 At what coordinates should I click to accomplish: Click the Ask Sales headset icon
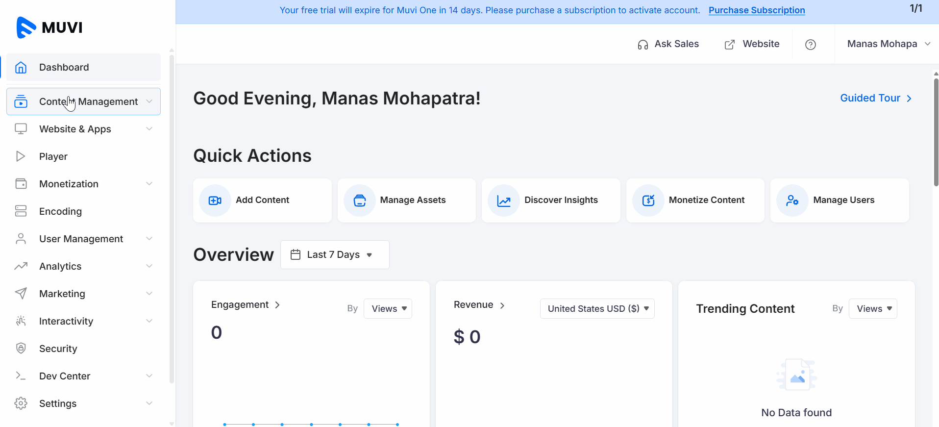[x=643, y=45]
